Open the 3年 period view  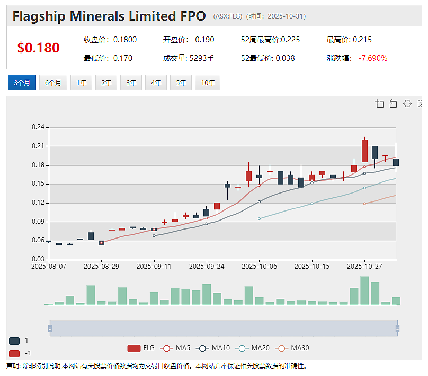click(x=131, y=82)
